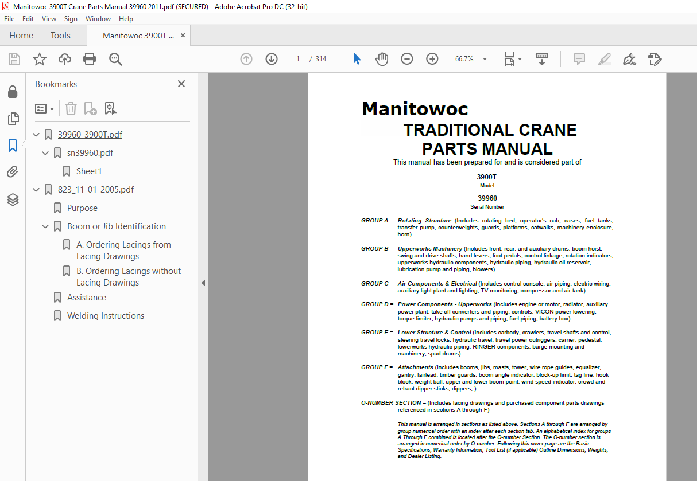
Task: Switch to the Home tab
Action: point(21,36)
